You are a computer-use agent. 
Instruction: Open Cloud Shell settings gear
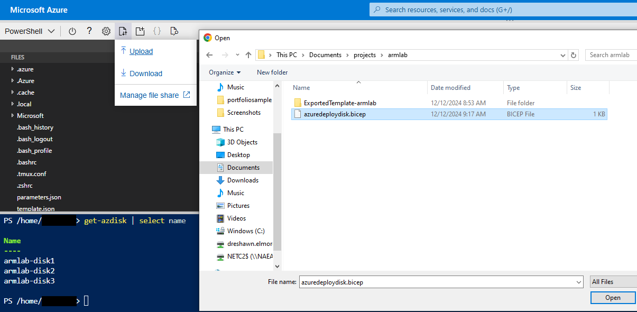pos(106,31)
